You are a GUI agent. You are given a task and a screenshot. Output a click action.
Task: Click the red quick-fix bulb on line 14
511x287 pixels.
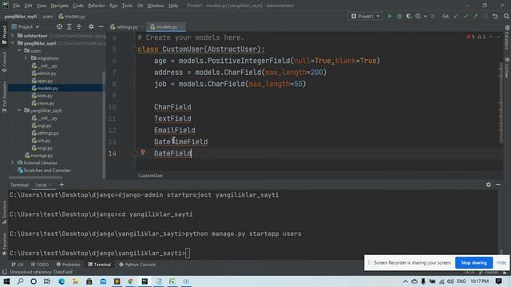[143, 152]
